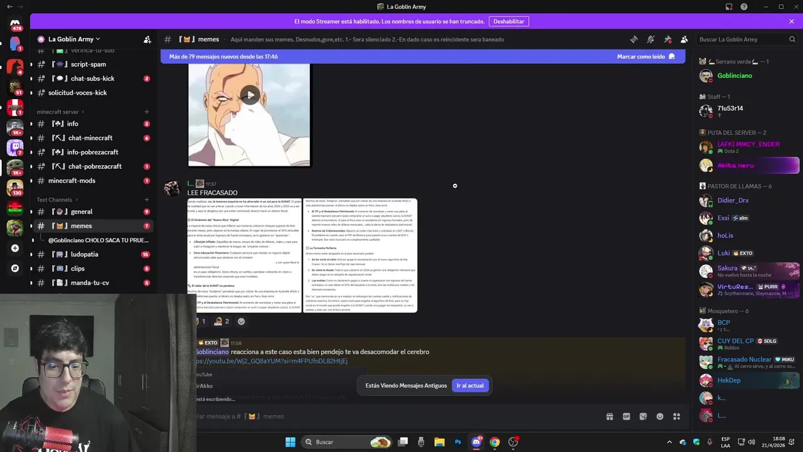Open Goblinciano member profile

[x=749, y=76]
